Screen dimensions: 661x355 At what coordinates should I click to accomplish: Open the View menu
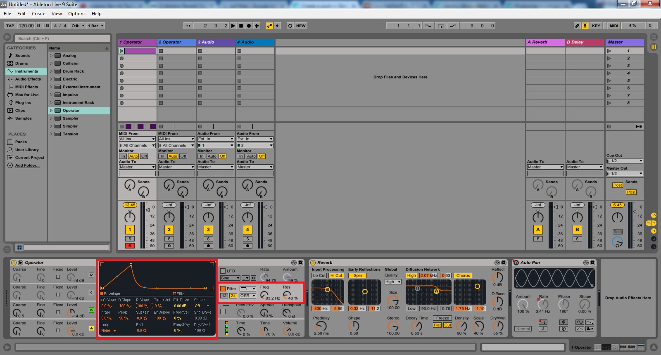[x=57, y=14]
